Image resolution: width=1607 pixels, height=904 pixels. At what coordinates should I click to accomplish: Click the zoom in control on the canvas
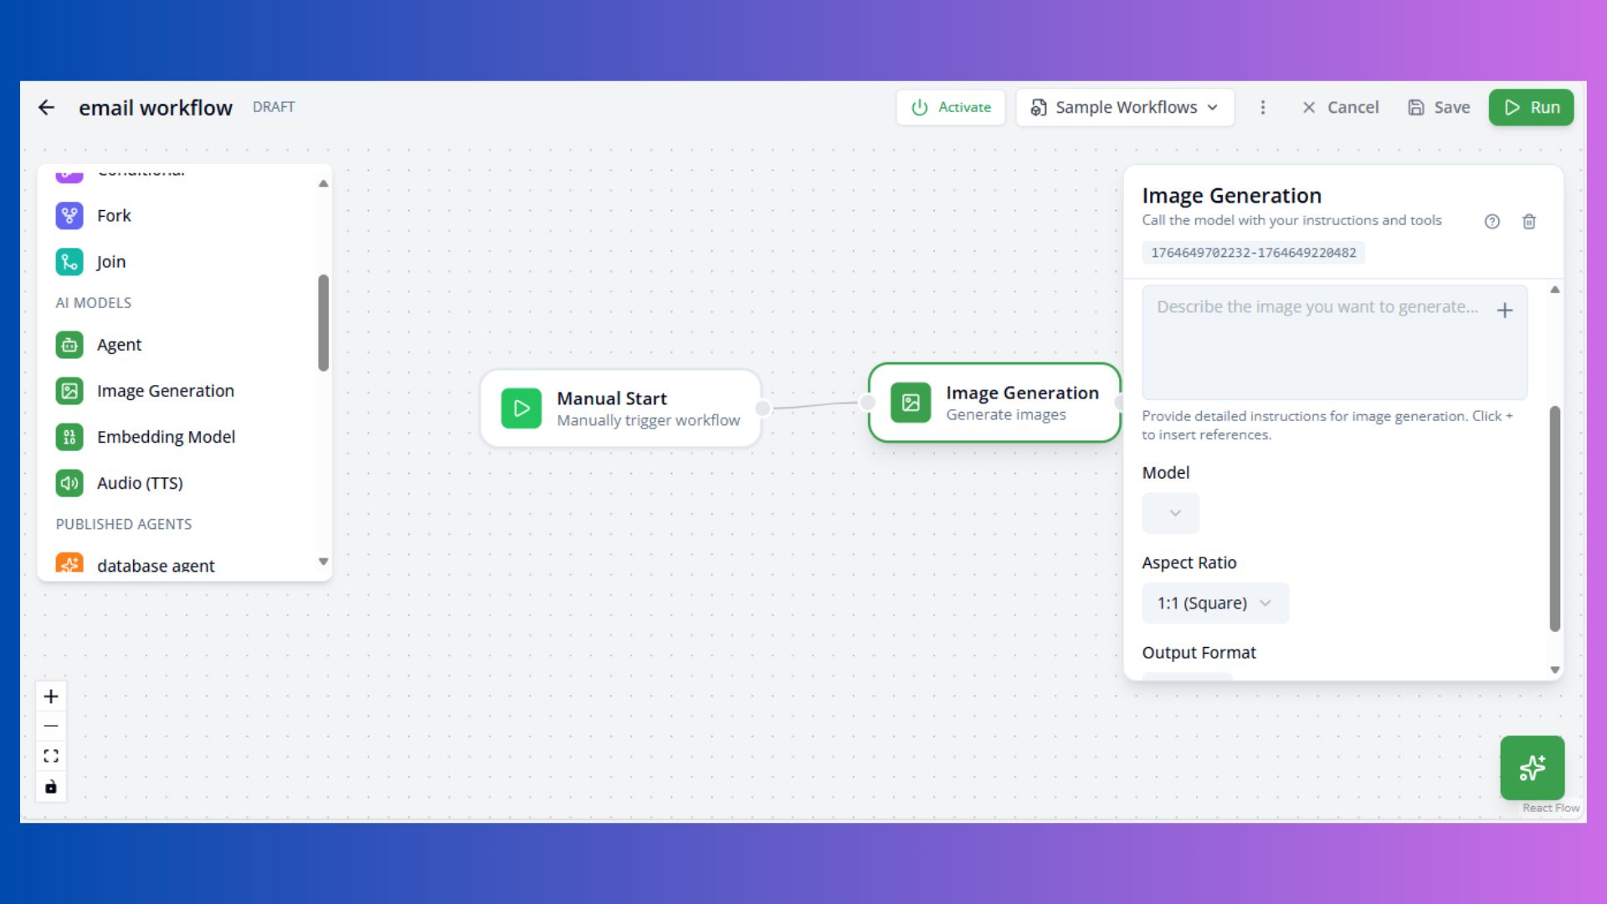(x=51, y=696)
